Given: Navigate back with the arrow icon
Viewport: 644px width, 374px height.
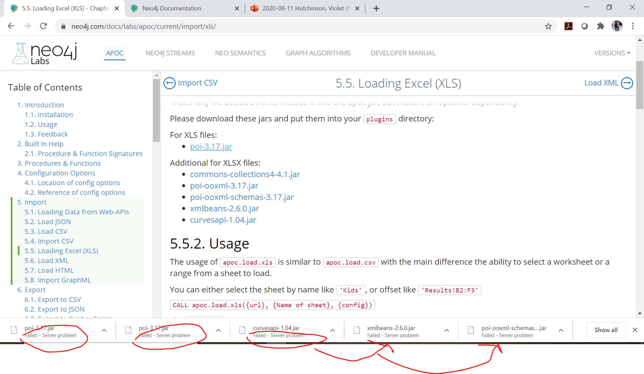Looking at the screenshot, I should 11,26.
